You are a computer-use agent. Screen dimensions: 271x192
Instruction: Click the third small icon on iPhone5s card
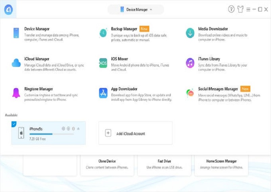pos(73,129)
